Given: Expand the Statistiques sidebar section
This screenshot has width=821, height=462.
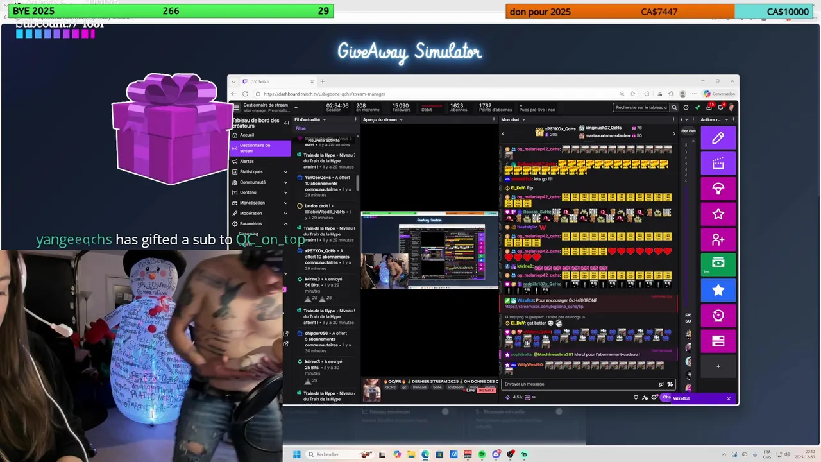Looking at the screenshot, I should pos(285,171).
